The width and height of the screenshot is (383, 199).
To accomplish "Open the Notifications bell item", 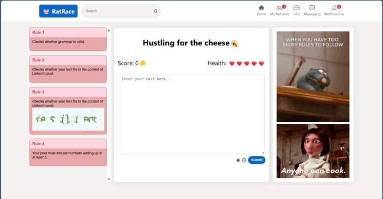I will pyautogui.click(x=334, y=11).
